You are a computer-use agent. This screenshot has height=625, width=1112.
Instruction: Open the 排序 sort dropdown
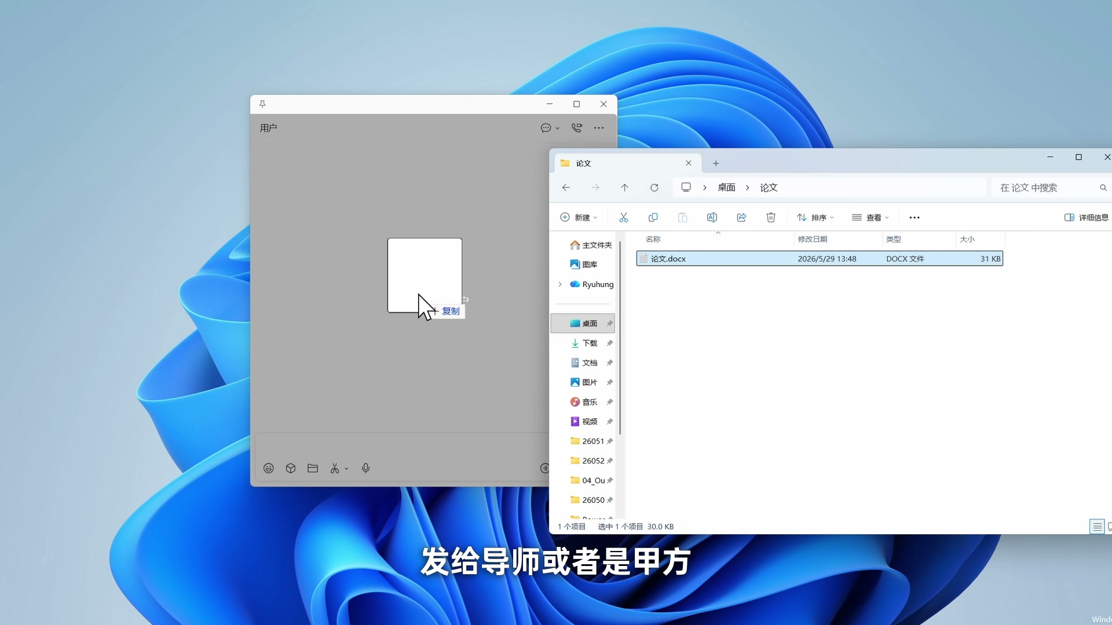815,218
